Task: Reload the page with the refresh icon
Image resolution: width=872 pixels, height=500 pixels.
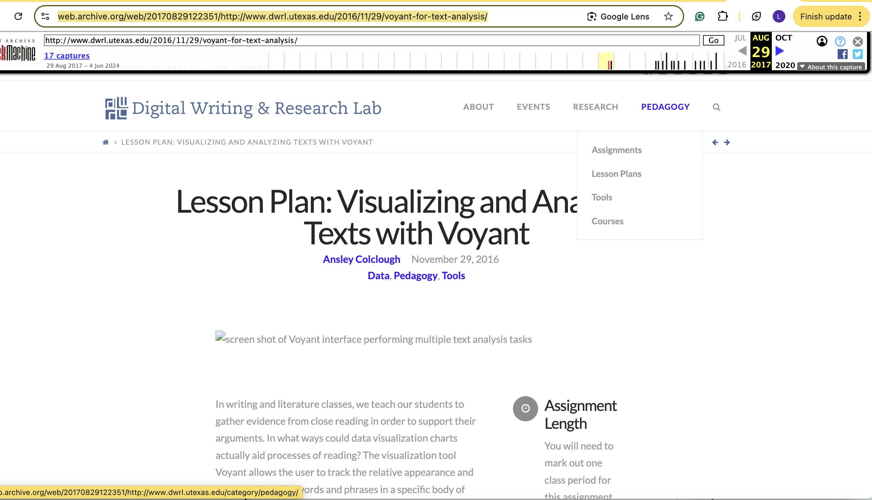Action: pos(18,16)
